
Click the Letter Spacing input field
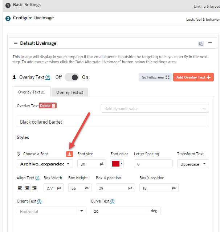[153, 164]
